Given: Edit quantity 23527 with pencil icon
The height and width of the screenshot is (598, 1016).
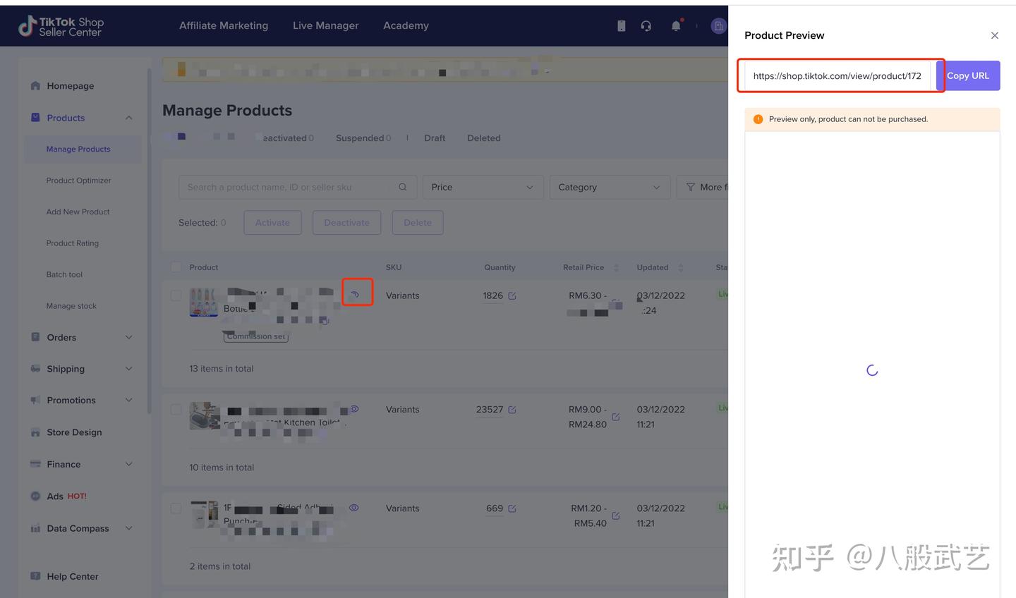Looking at the screenshot, I should tap(512, 410).
